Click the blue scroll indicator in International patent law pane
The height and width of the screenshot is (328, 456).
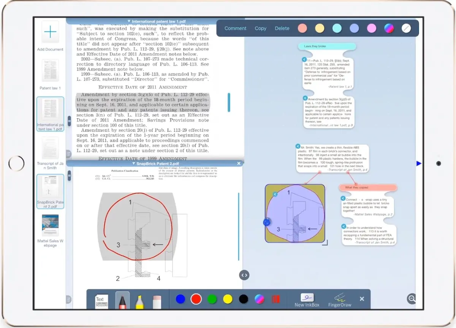(x=229, y=102)
